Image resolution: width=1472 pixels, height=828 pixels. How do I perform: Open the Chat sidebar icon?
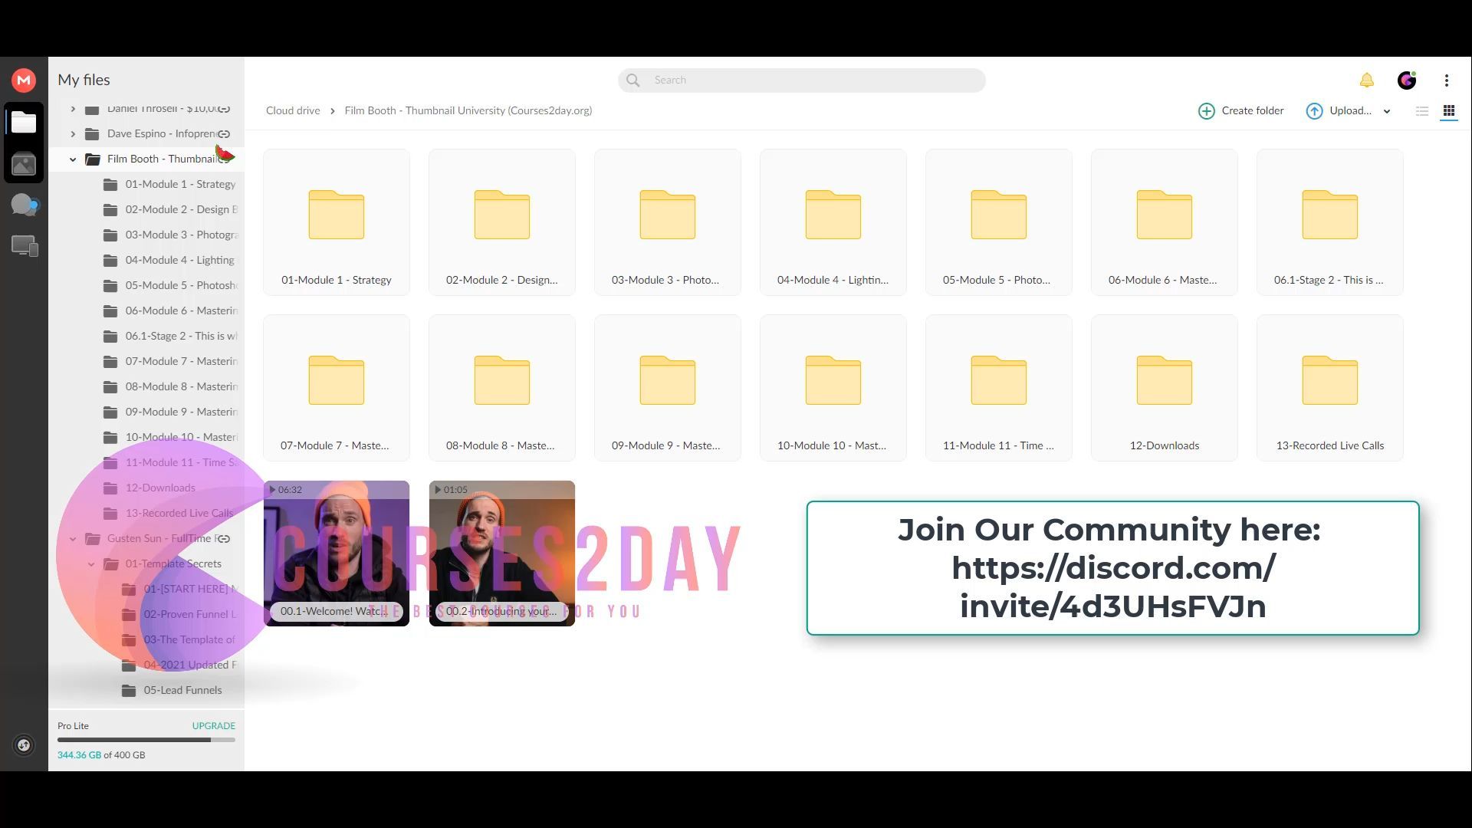pyautogui.click(x=24, y=205)
